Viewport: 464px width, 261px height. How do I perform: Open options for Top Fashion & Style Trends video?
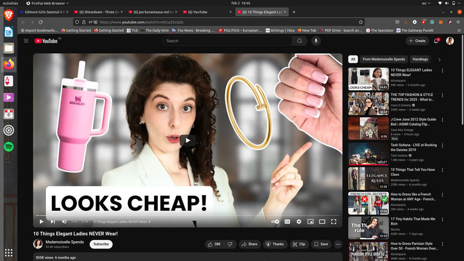click(442, 95)
